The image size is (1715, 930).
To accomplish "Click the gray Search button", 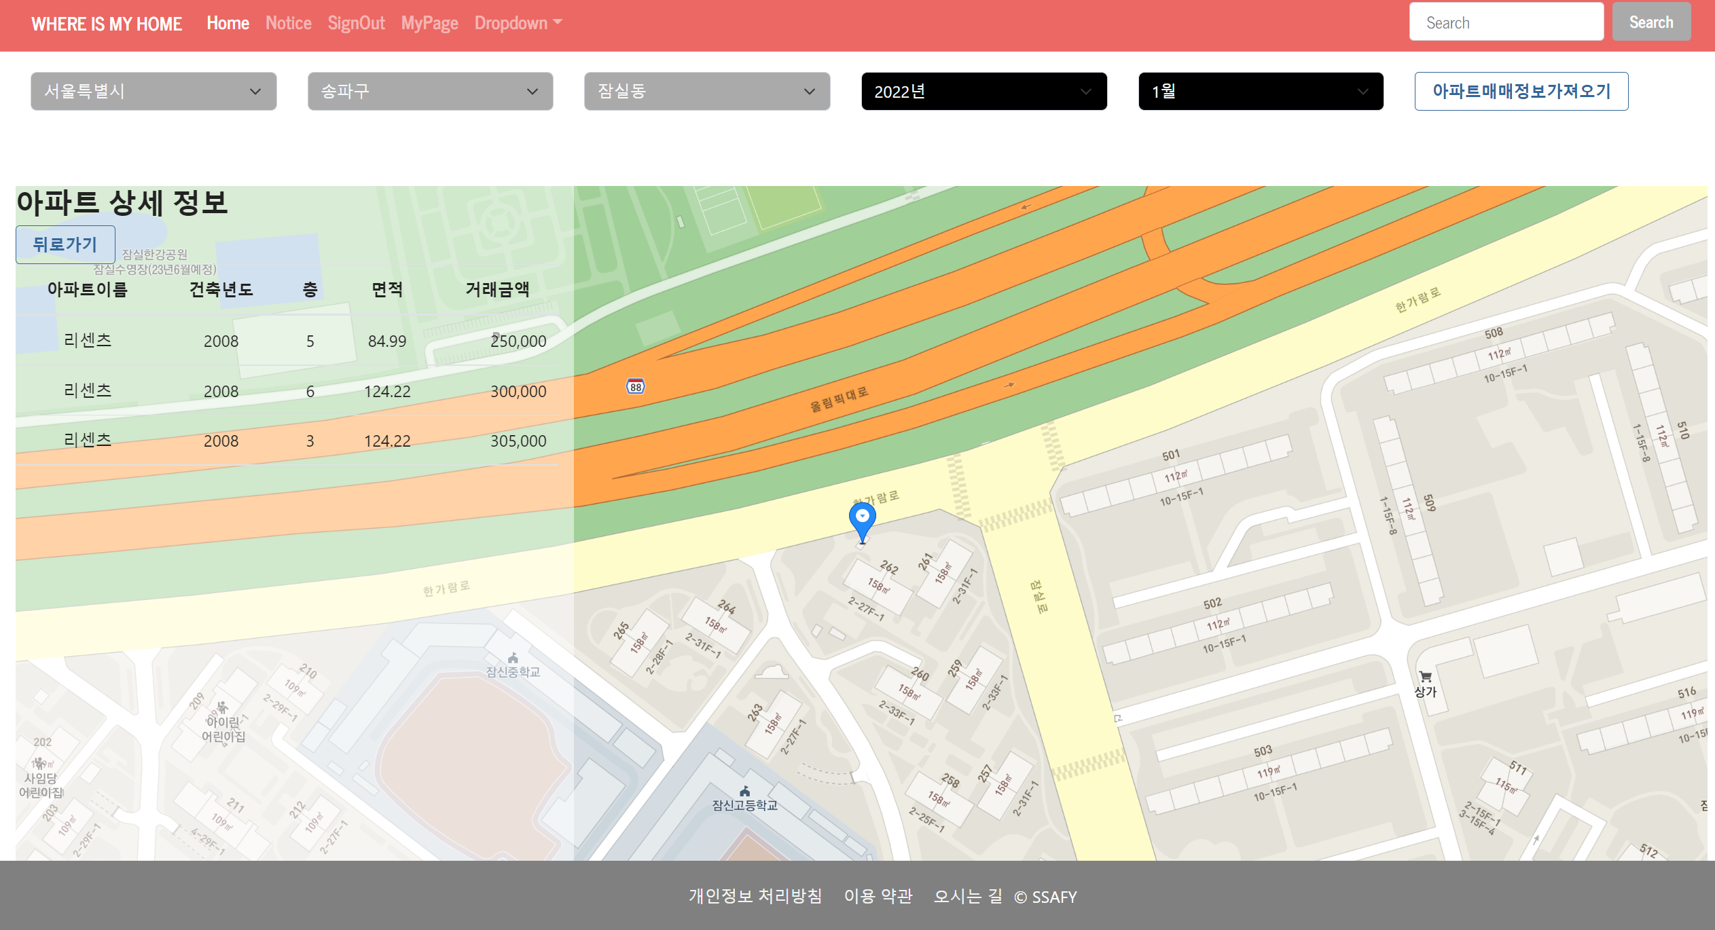I will (x=1650, y=22).
